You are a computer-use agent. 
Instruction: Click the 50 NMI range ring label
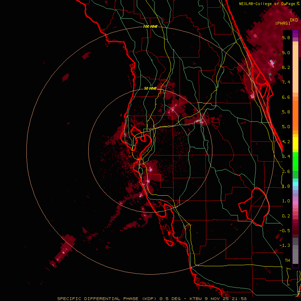click(x=150, y=88)
